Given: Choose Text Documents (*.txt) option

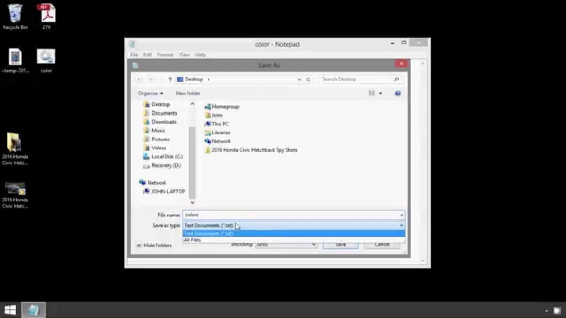Looking at the screenshot, I should coord(294,234).
